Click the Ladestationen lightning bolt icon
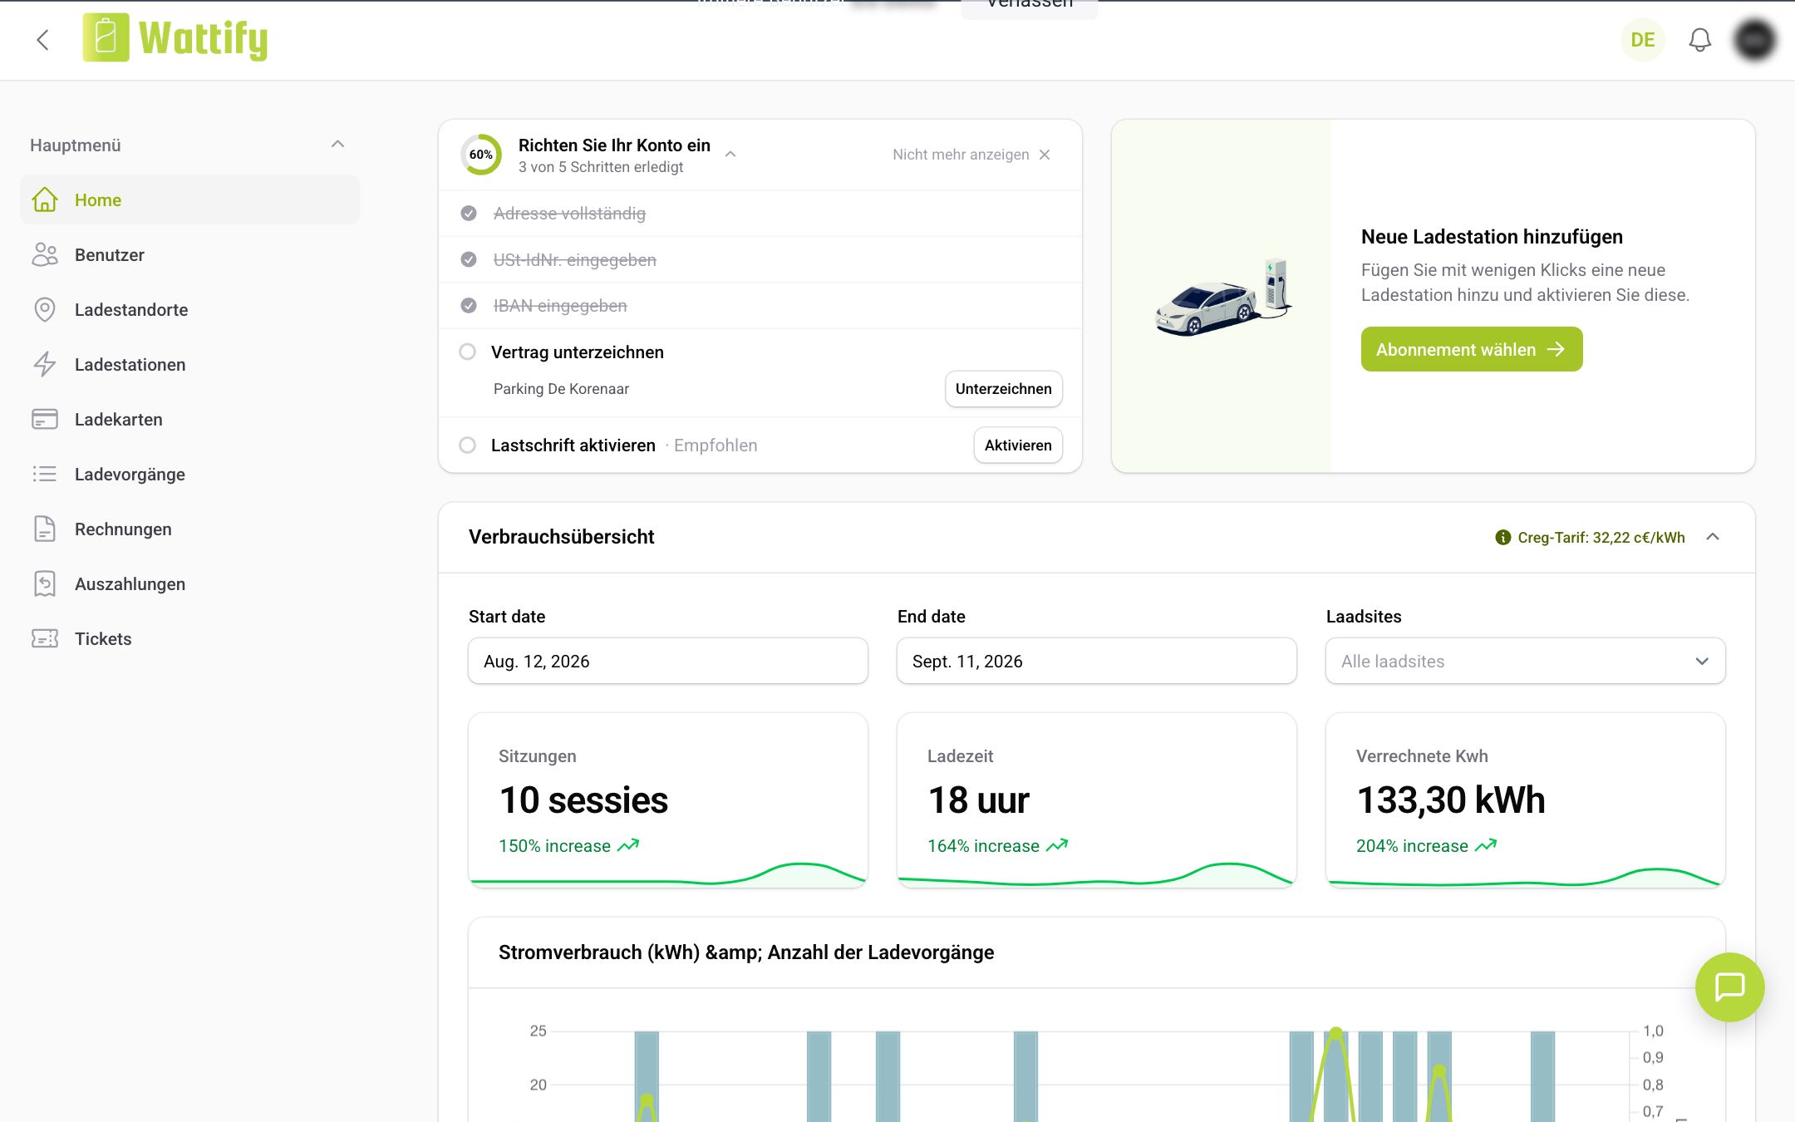The image size is (1795, 1122). 45,364
